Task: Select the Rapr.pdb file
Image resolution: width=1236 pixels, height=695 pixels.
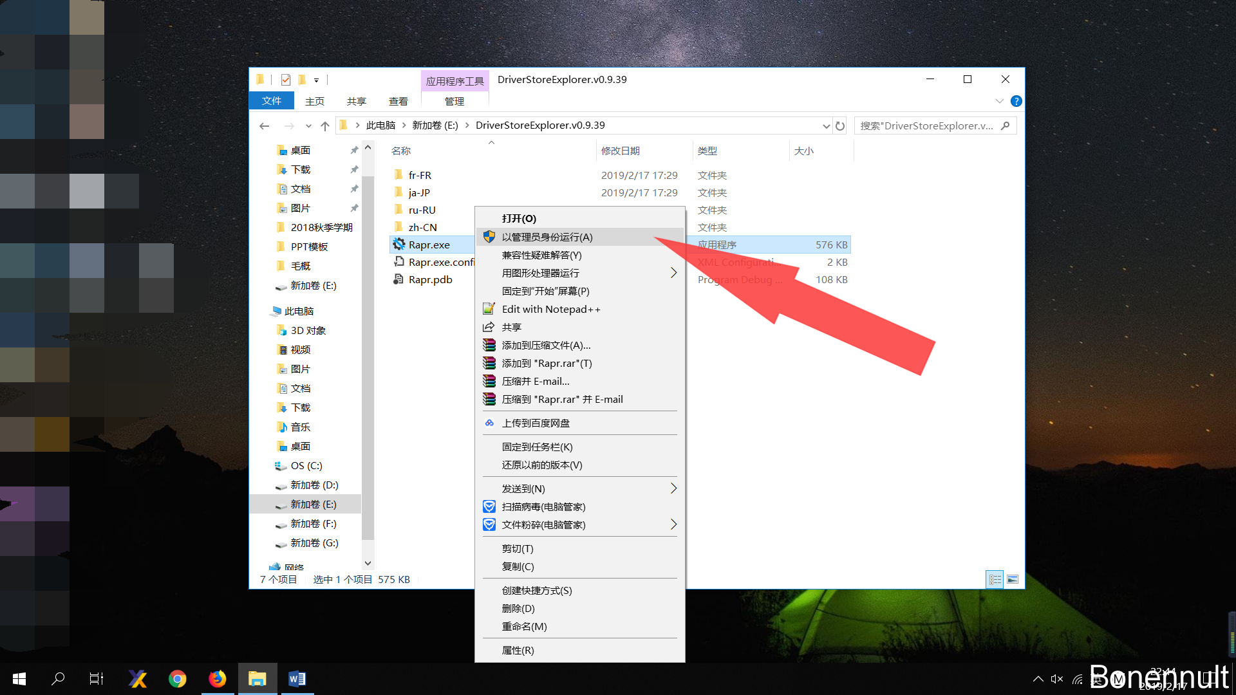Action: [x=430, y=279]
